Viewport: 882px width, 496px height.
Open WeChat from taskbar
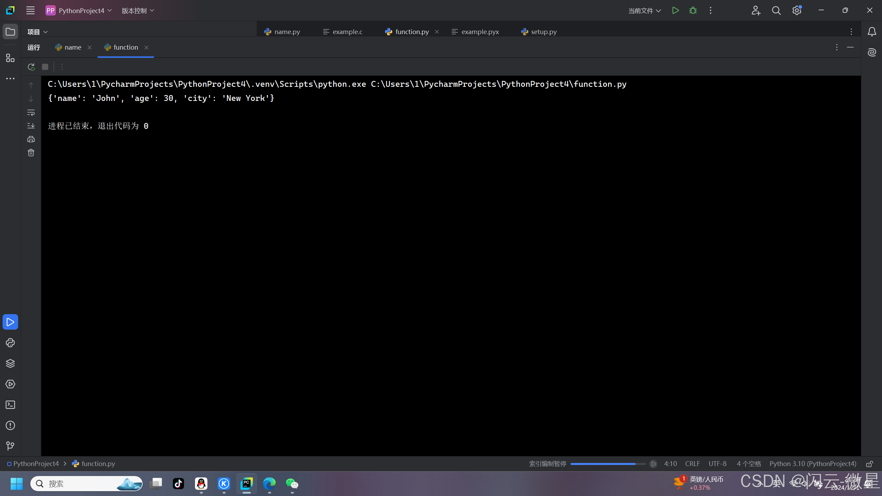coord(292,484)
